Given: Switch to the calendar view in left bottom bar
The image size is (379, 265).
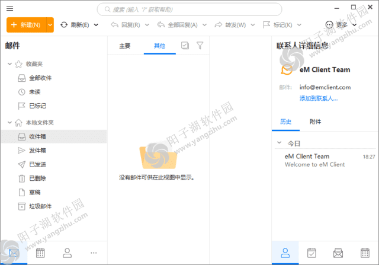Looking at the screenshot, I should (x=40, y=253).
